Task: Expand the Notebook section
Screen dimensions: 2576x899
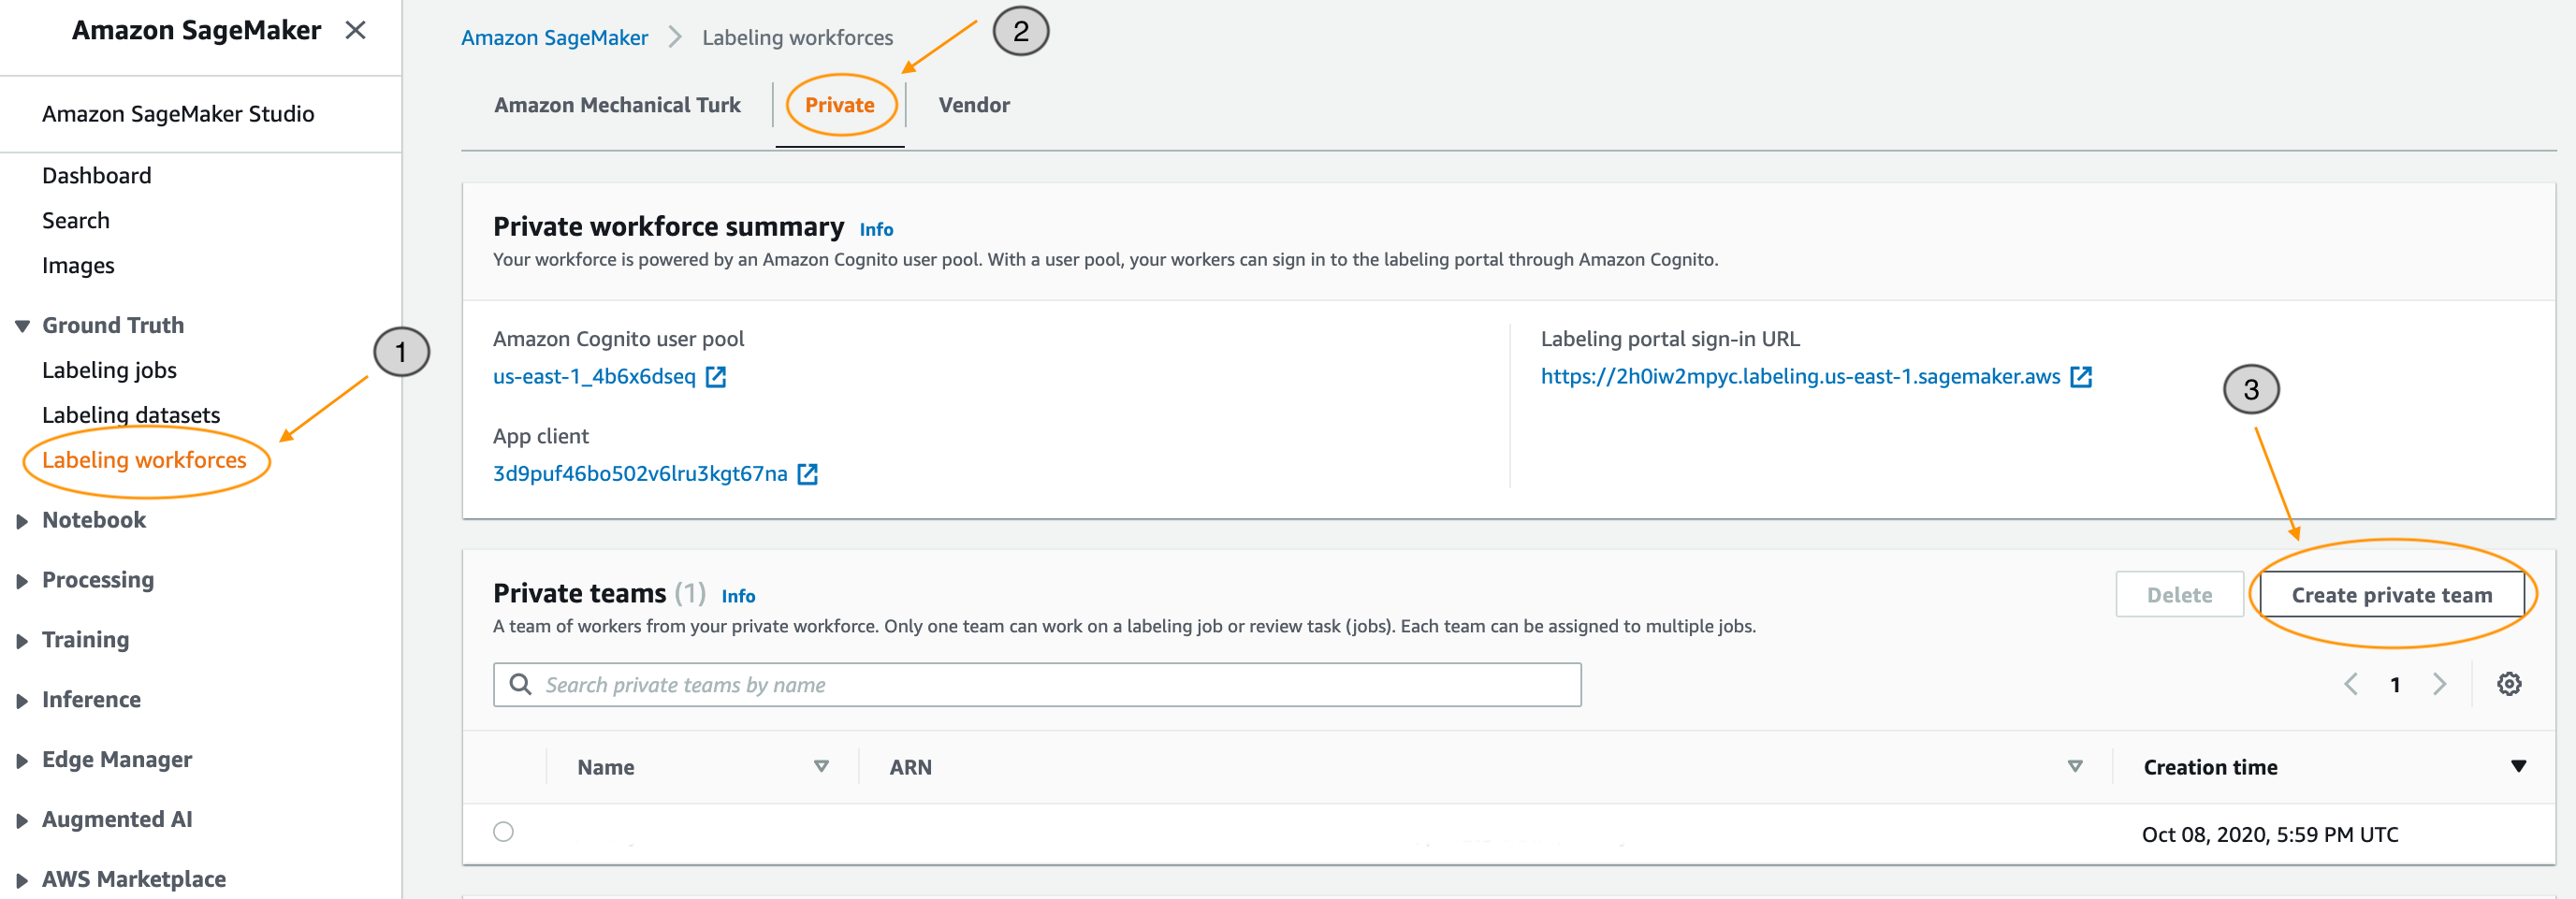Action: click(22, 521)
